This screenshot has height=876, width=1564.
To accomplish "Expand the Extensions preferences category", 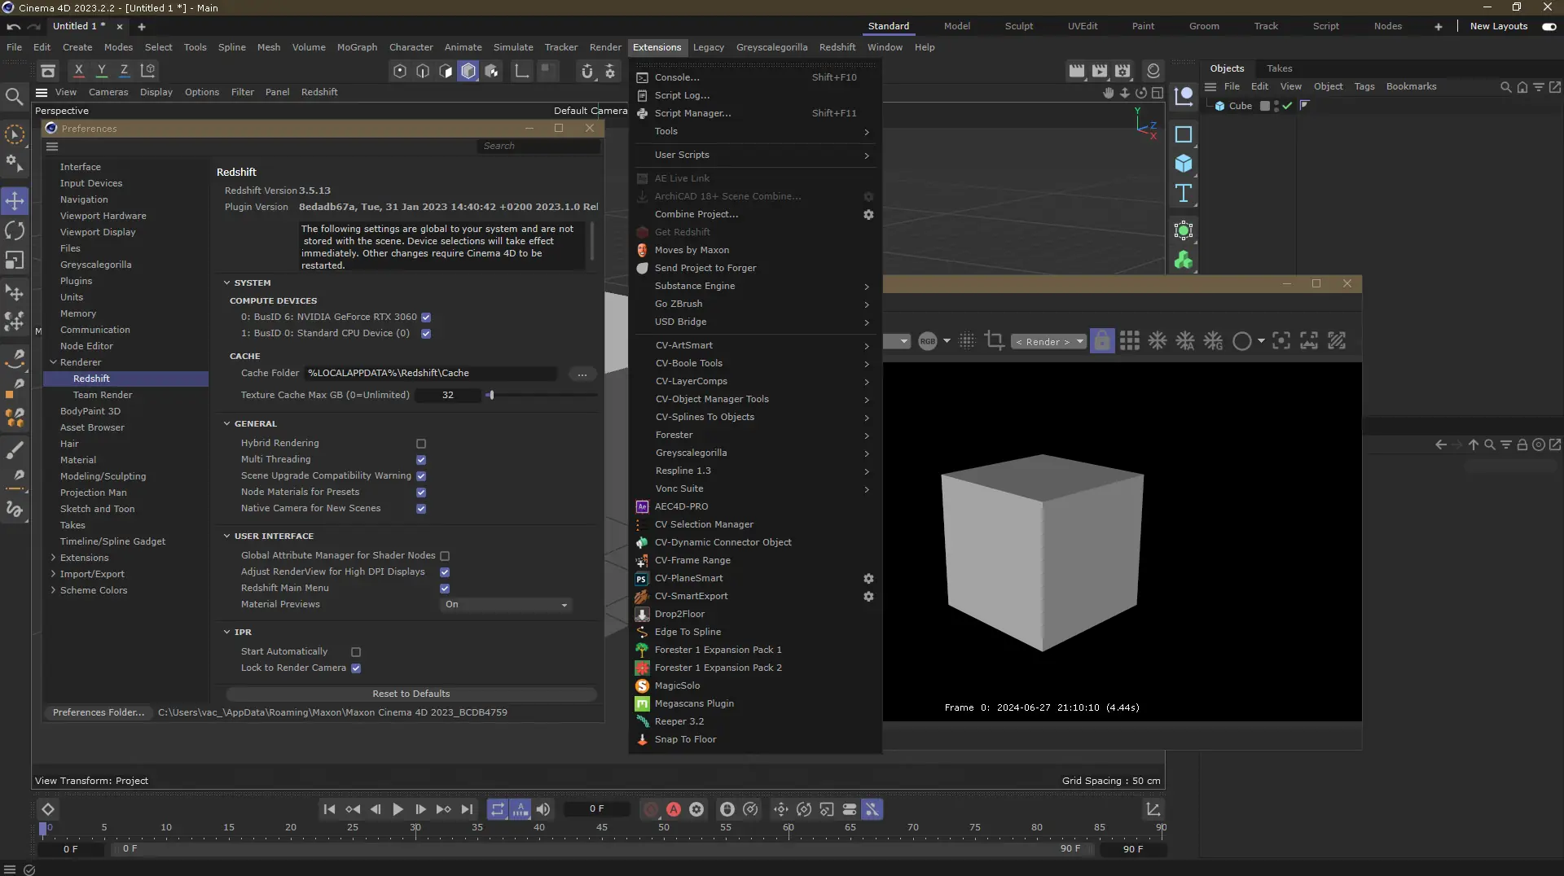I will pyautogui.click(x=54, y=558).
